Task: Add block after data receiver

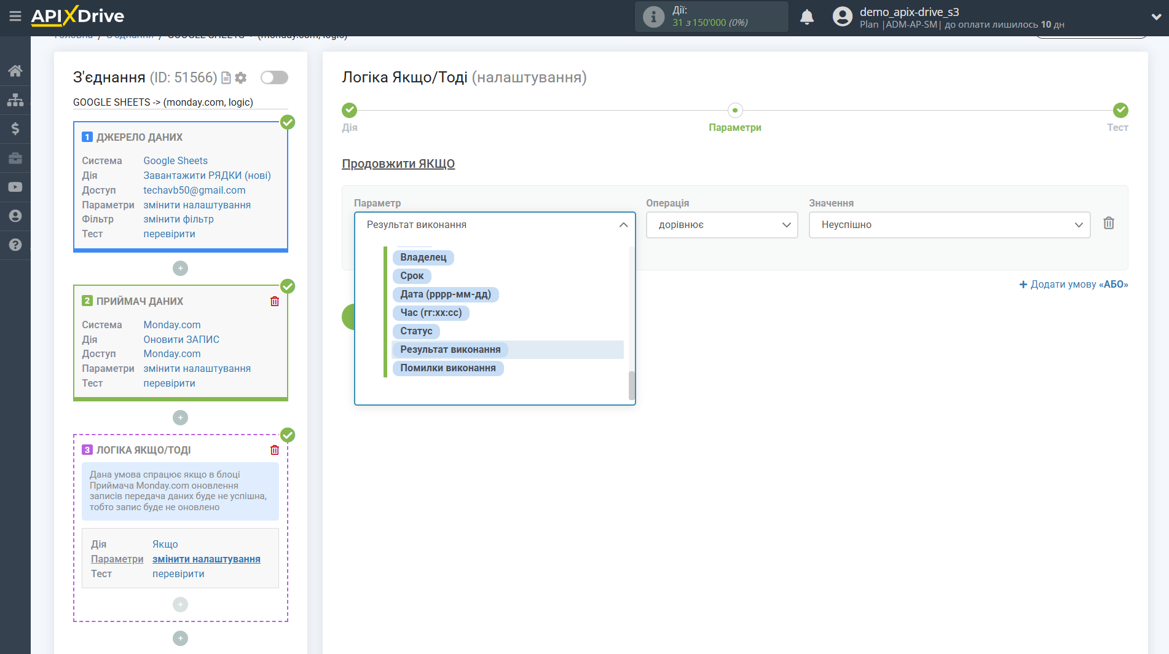Action: coord(180,418)
